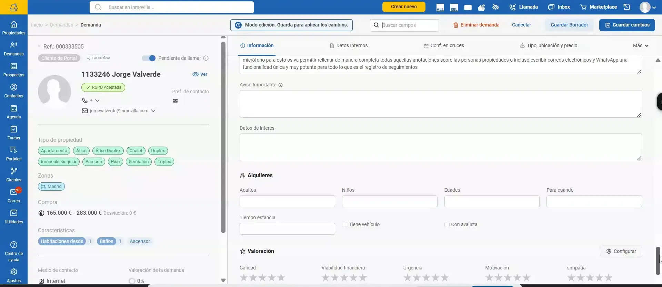The width and height of the screenshot is (662, 287).
Task: Open user avatar dropdown menu
Action: click(x=648, y=7)
